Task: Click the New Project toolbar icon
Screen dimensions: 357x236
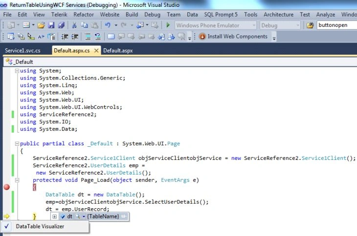Action: coord(11,25)
